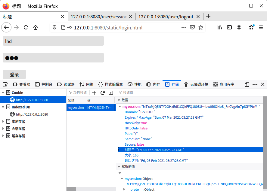Open tracking protection shield info
267x191 pixels.
(x=54, y=27)
